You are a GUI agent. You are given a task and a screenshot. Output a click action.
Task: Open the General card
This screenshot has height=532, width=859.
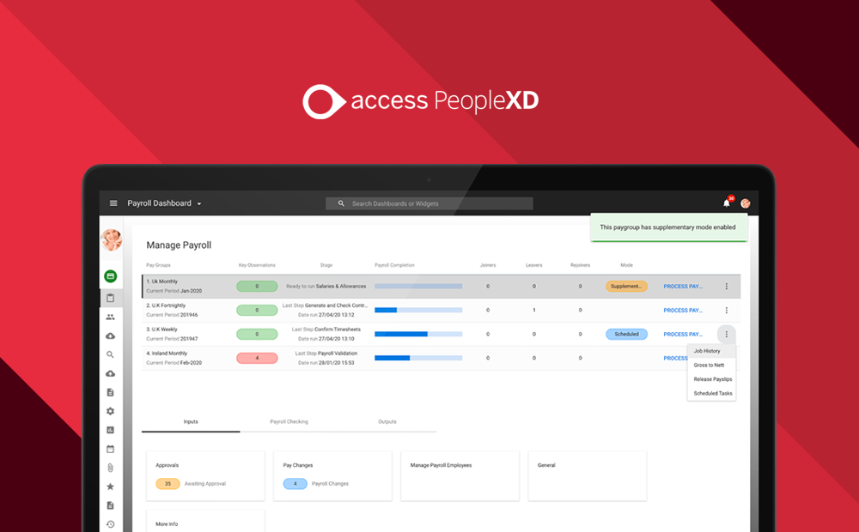pyautogui.click(x=587, y=475)
